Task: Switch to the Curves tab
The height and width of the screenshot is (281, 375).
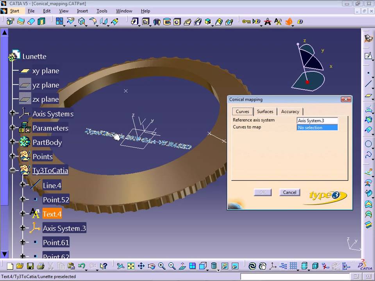Action: 243,112
